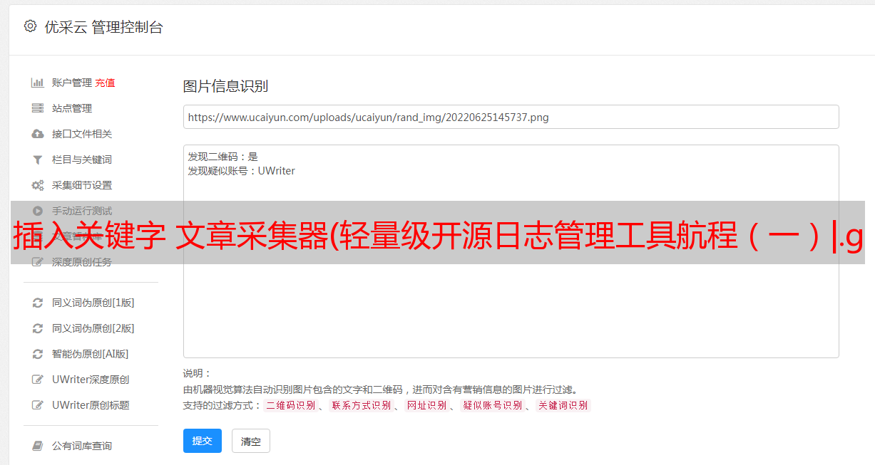Click the edit icon for UWriter原创标题
Viewport: 875px width, 465px height.
[x=38, y=405]
